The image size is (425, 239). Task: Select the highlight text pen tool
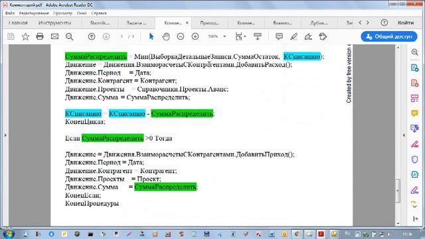294,37
